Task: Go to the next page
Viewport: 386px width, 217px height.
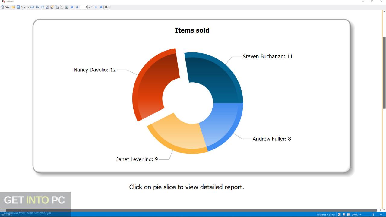Action: coord(96,7)
